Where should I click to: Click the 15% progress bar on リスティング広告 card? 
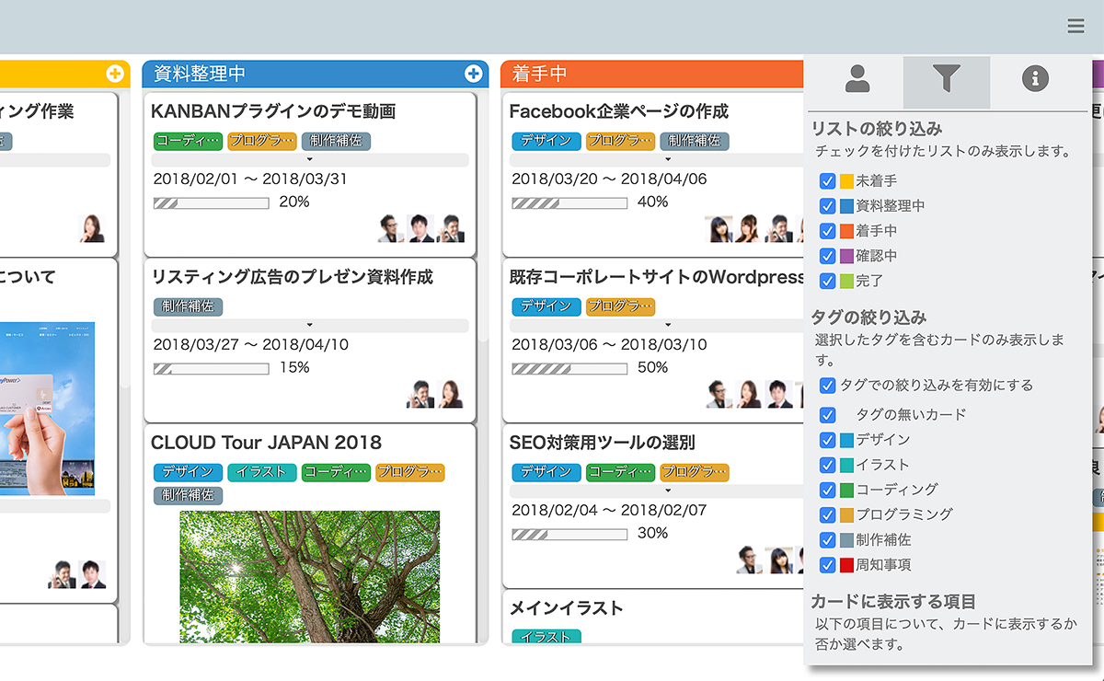212,368
